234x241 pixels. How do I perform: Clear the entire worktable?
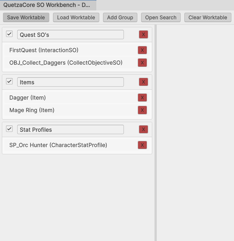pyautogui.click(x=208, y=18)
